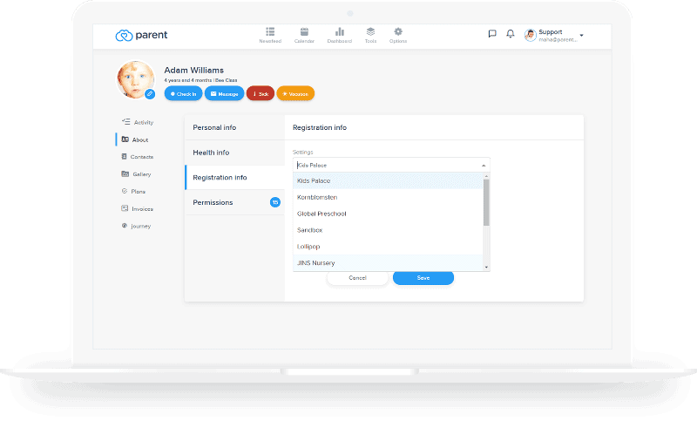Open Plans in the sidebar
Screen dimensions: 697x421
[133, 191]
